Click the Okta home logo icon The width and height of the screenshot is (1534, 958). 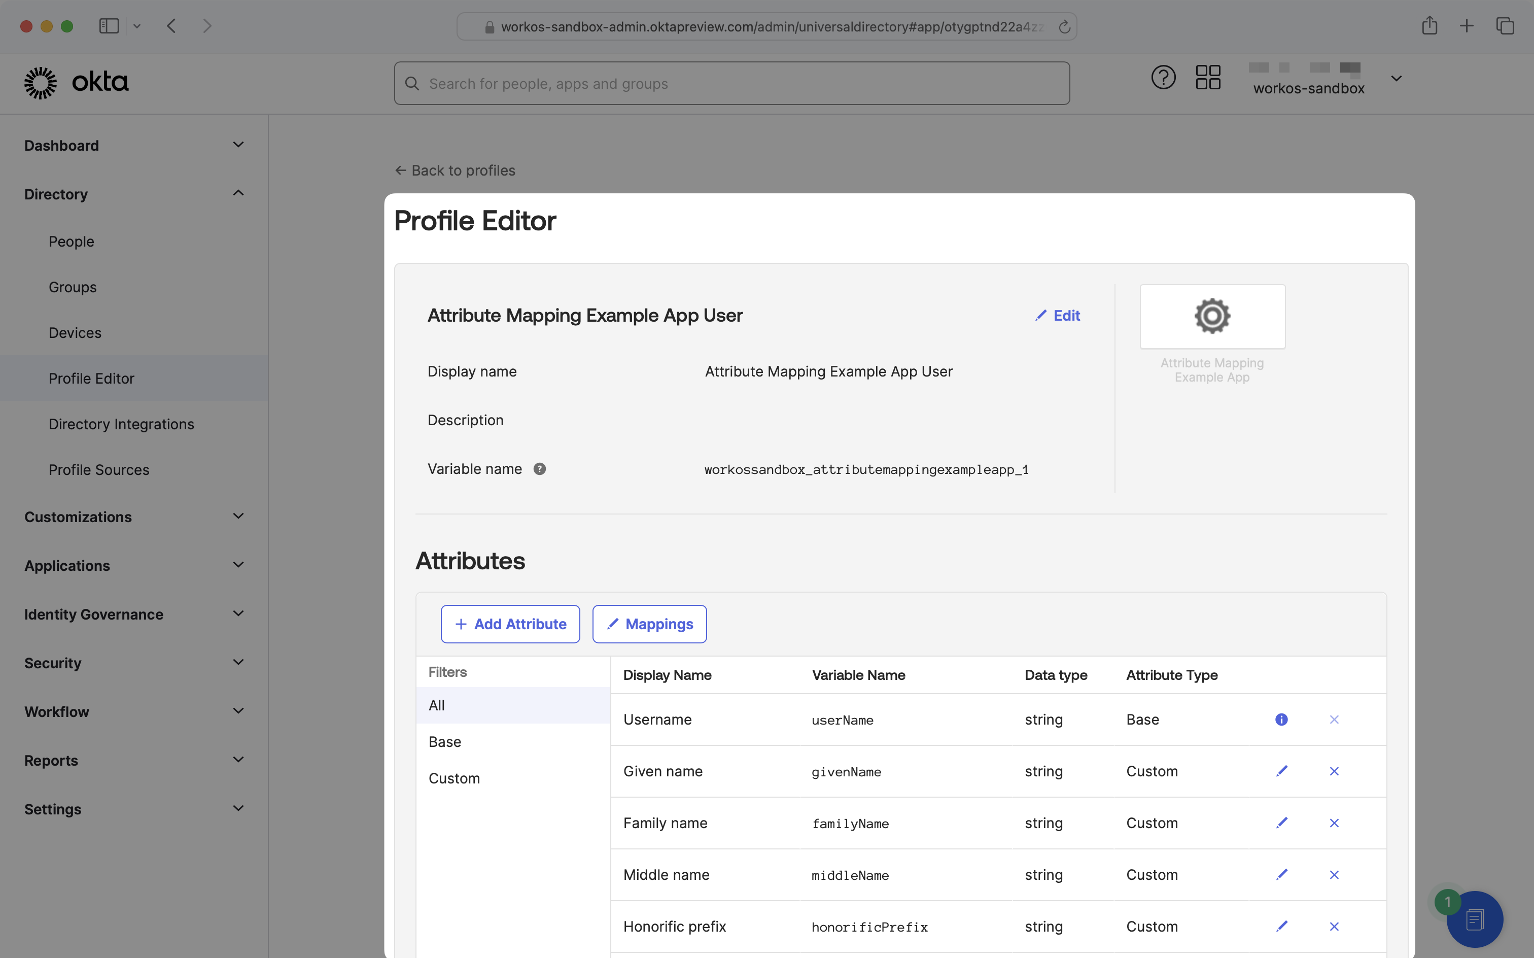point(39,83)
